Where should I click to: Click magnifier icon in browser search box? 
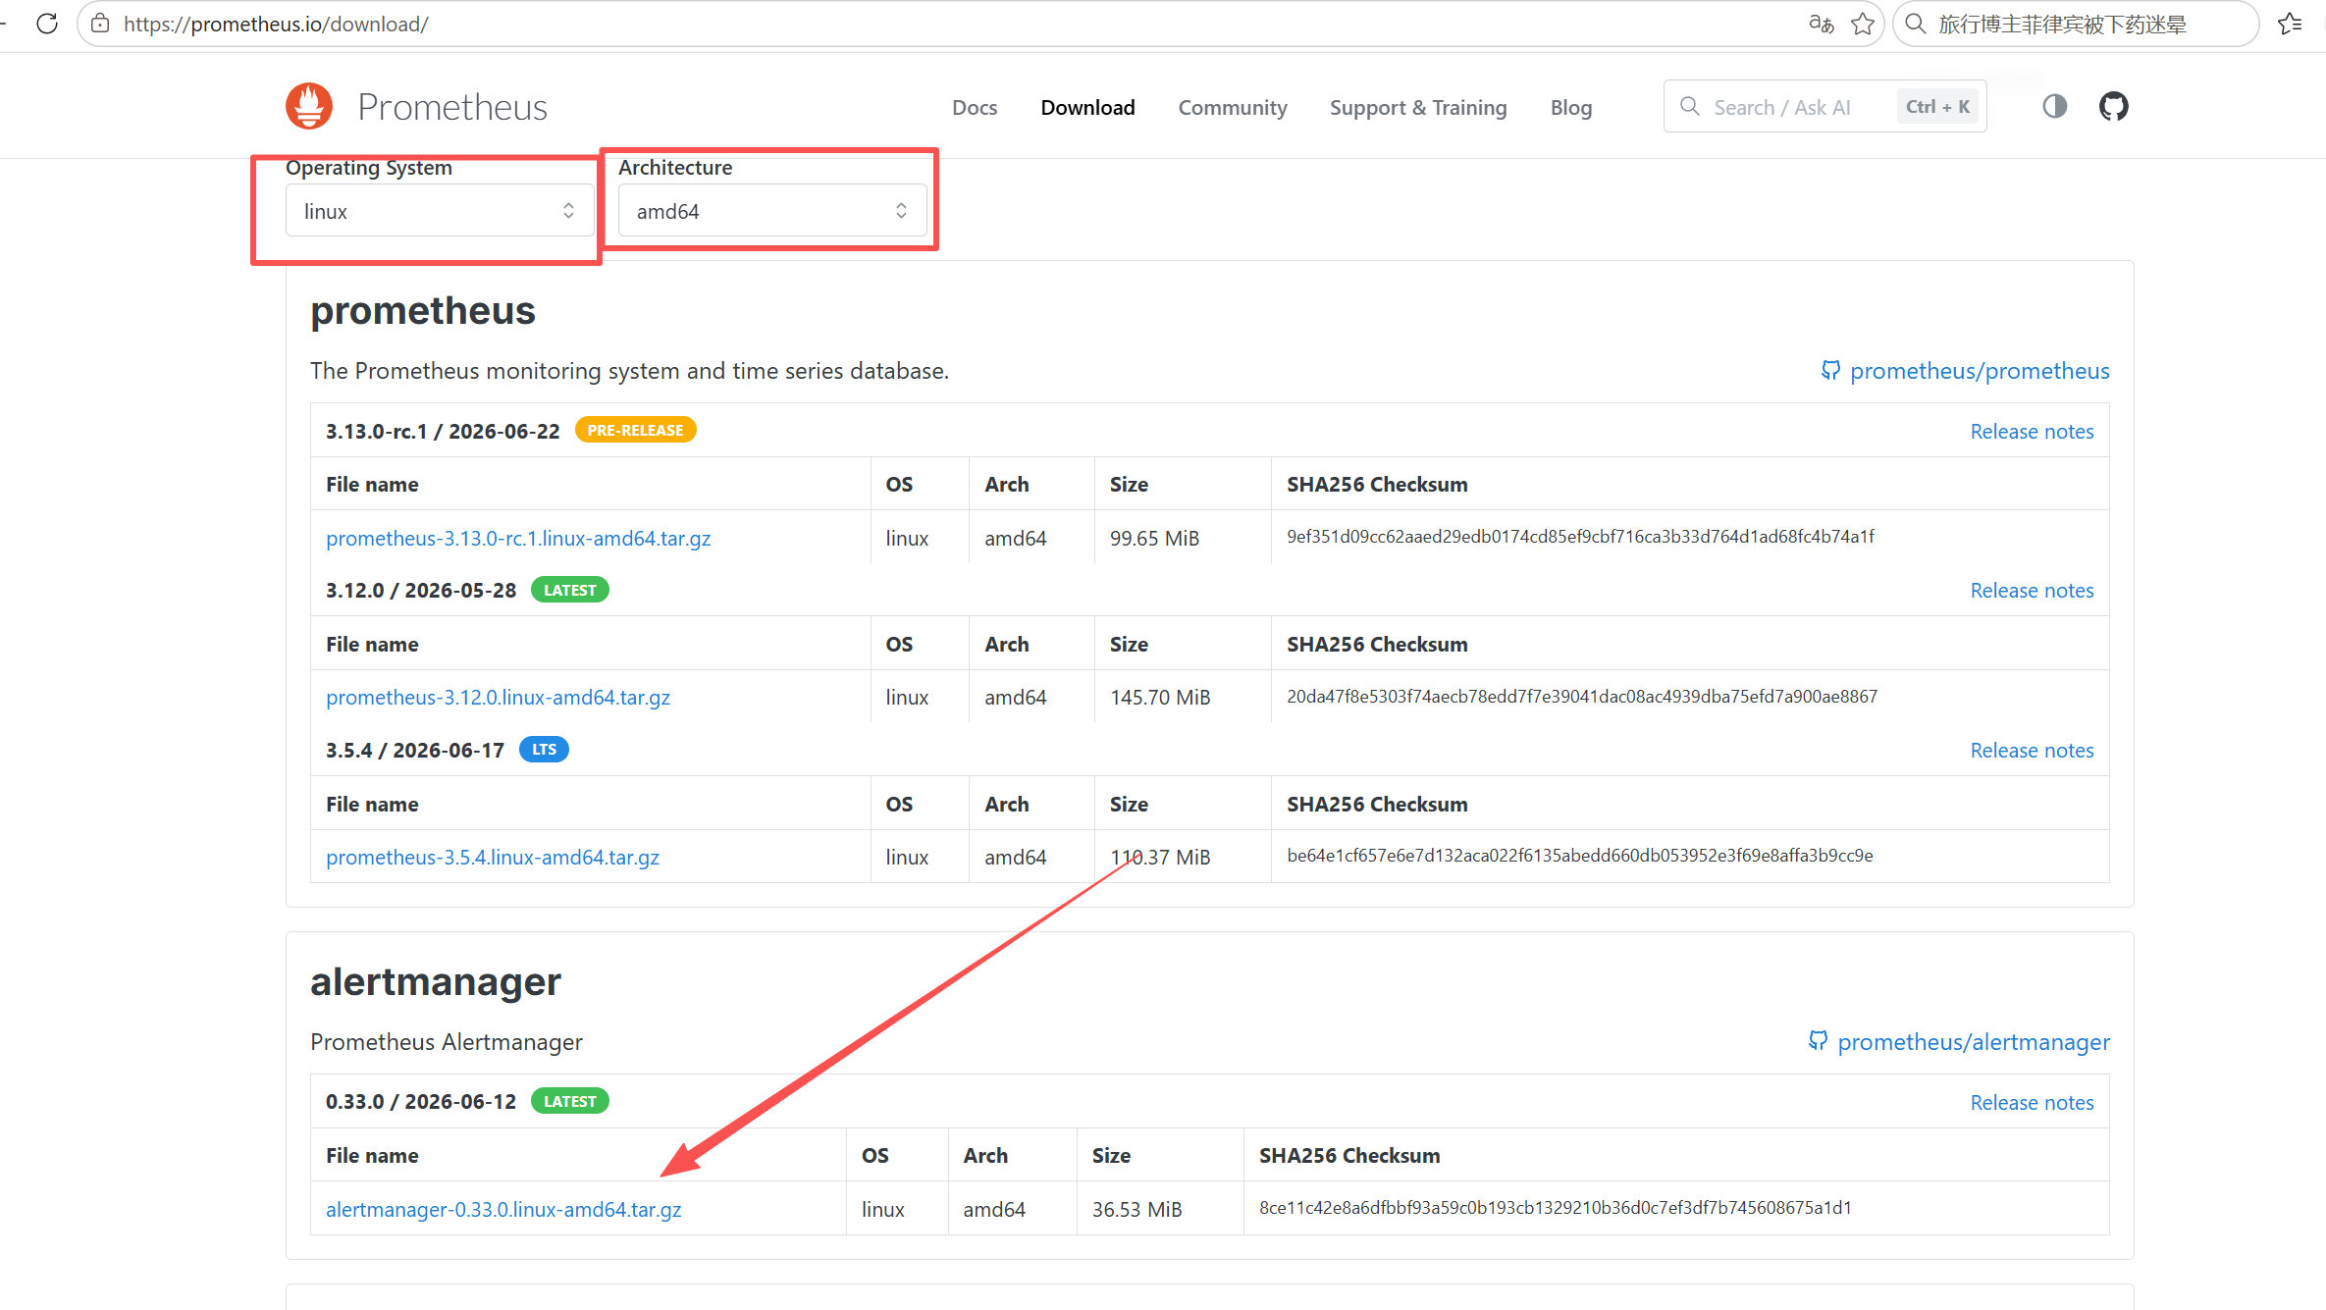(x=1915, y=24)
